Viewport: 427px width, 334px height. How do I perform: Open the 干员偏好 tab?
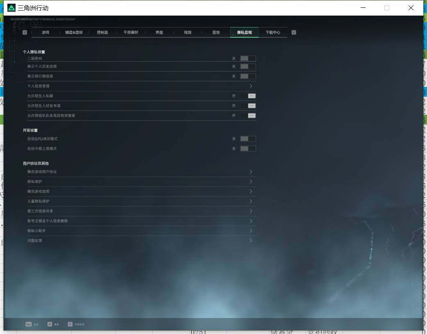tap(131, 32)
